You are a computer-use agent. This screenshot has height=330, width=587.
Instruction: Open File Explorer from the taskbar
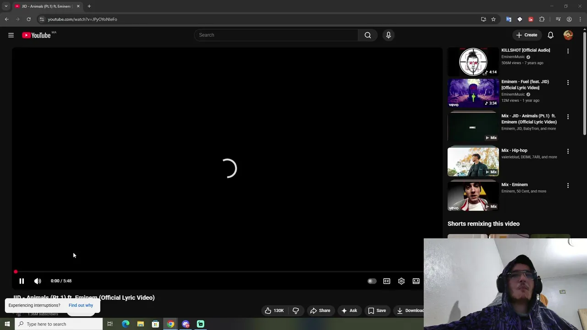(x=140, y=324)
